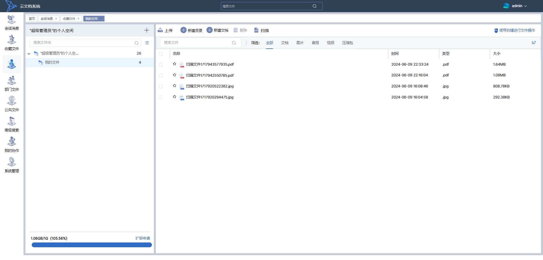Click the plus icon to add folder in personal space
The height and width of the screenshot is (260, 543).
[x=146, y=30]
